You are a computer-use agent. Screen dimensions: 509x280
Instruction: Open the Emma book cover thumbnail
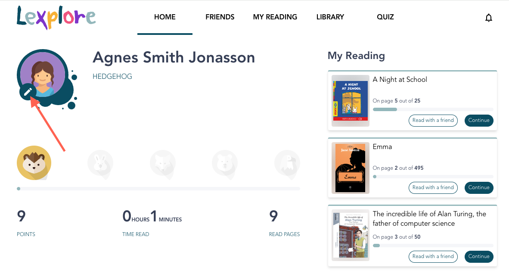tap(350, 168)
